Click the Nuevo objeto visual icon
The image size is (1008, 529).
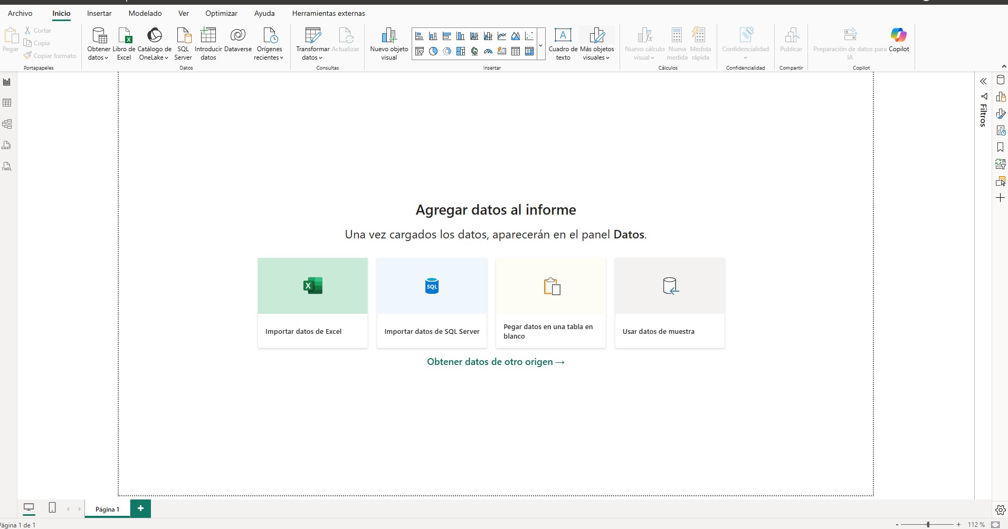click(x=389, y=44)
